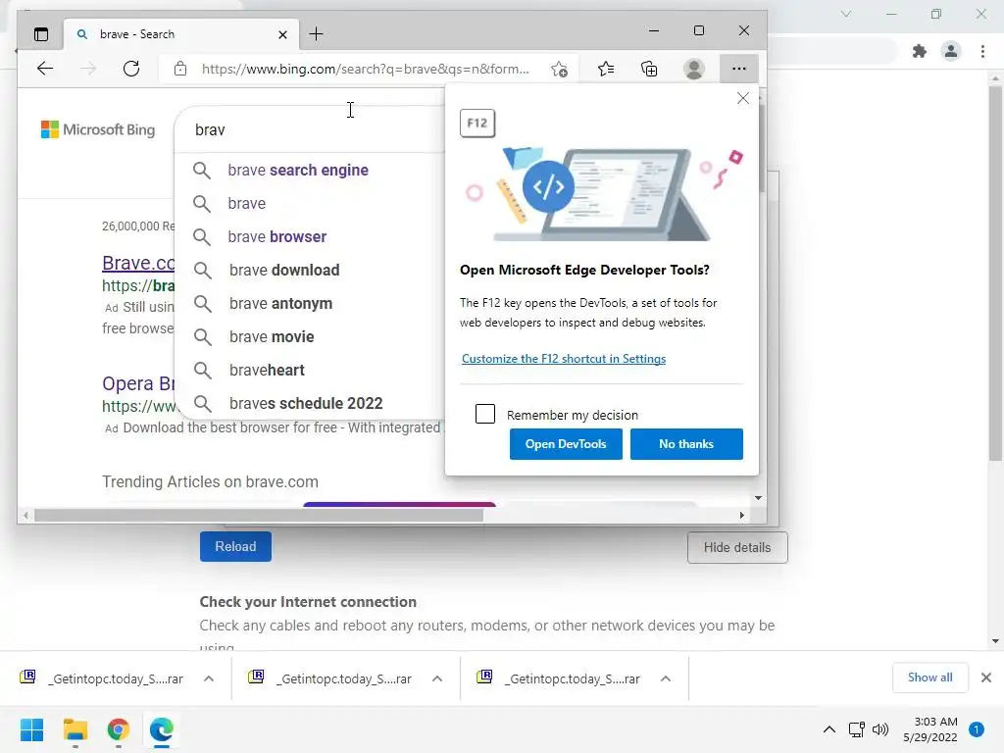Viewport: 1004px width, 753px height.
Task: Open the Brave.com ad result link
Action: 138,263
